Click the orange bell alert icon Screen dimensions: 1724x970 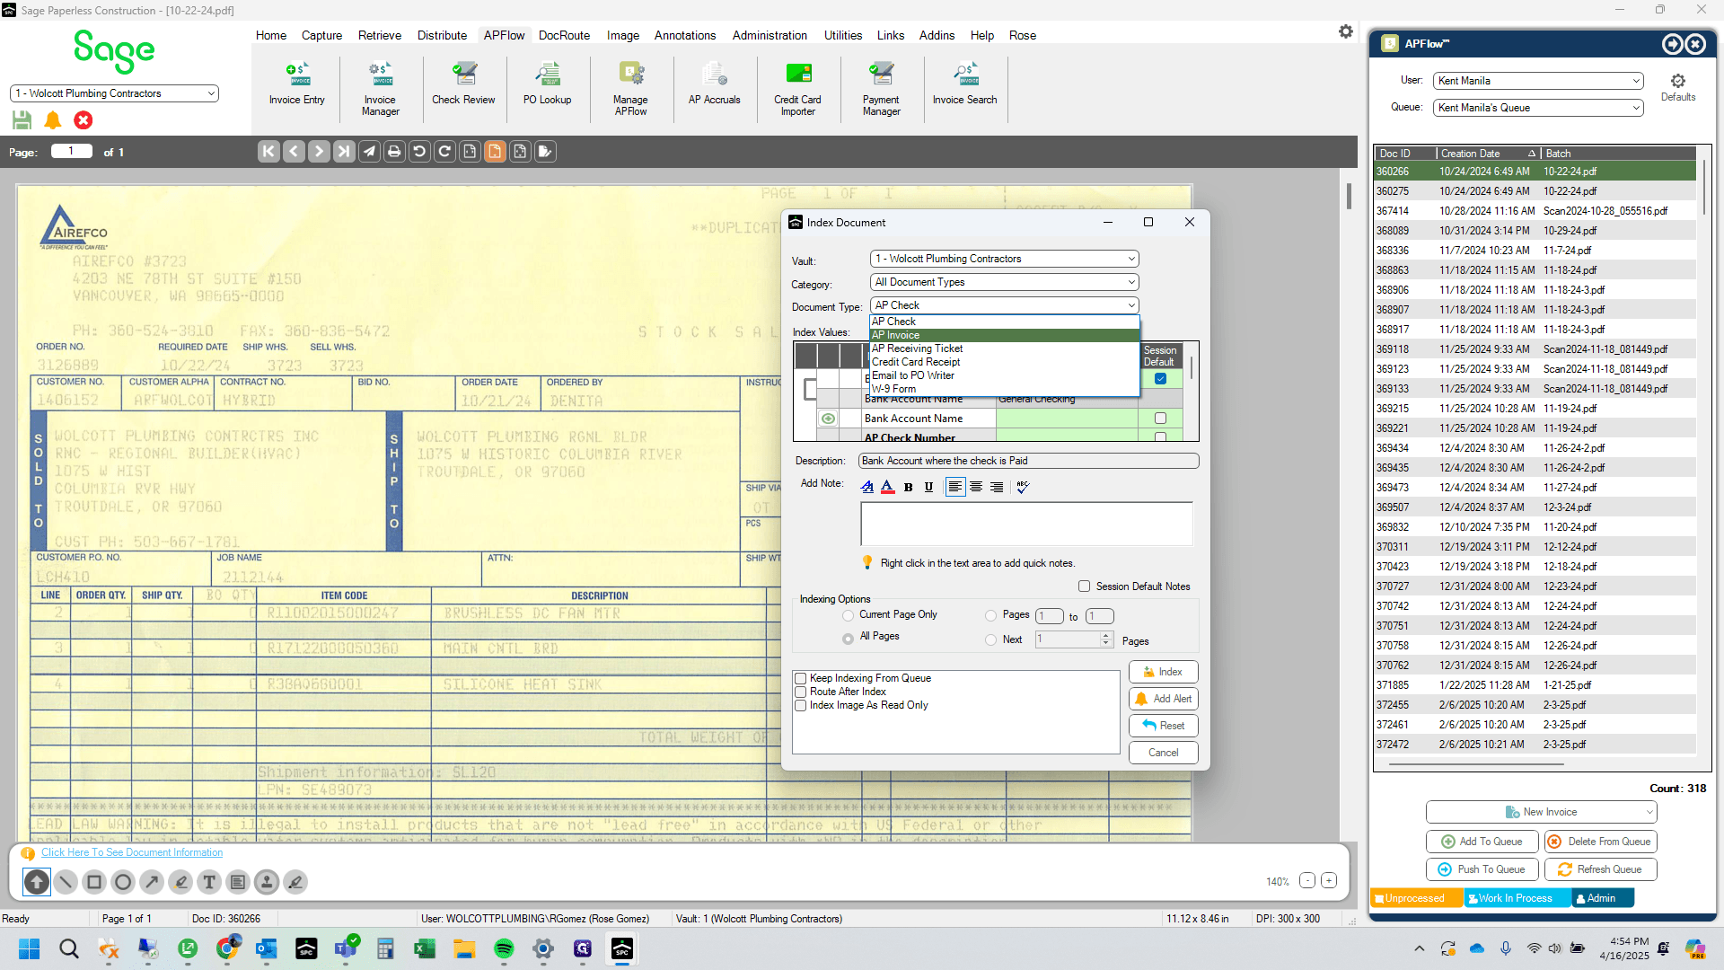[x=53, y=120]
